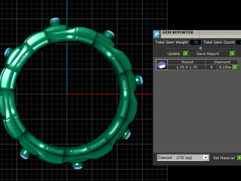The width and height of the screenshot is (241, 181).
Task: Click the Round shape cell
Action: [187, 62]
